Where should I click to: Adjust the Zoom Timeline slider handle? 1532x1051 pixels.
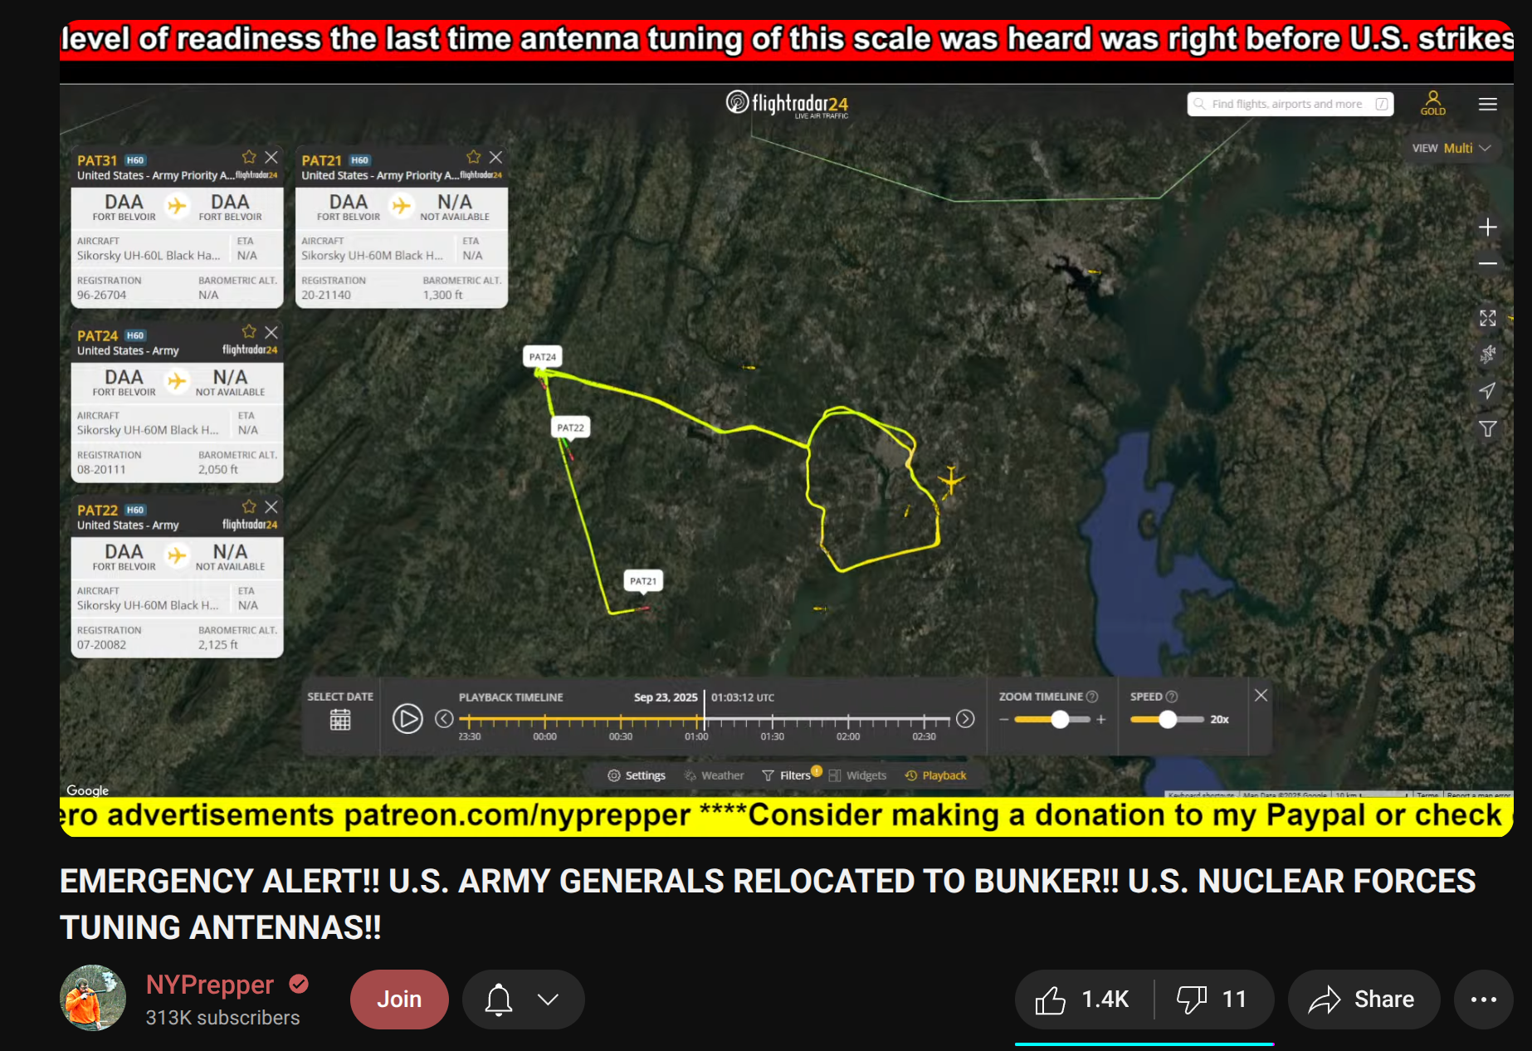pos(1060,720)
